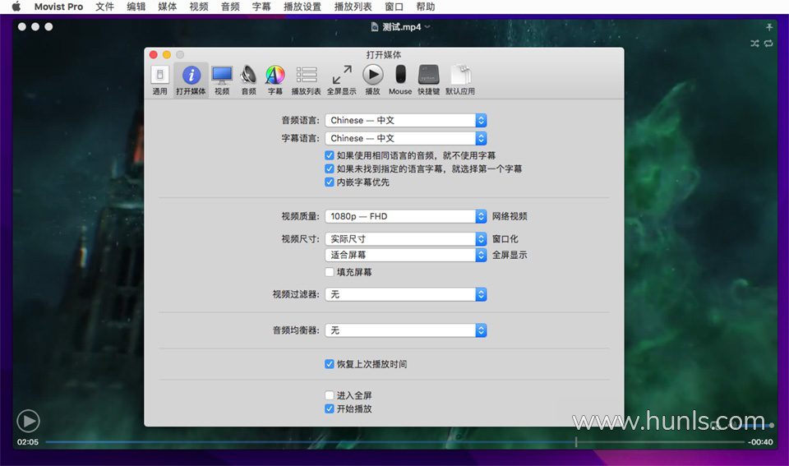Open the 默认应用 (Default Apps) icon
Viewport: 789px width, 466px height.
pos(460,80)
